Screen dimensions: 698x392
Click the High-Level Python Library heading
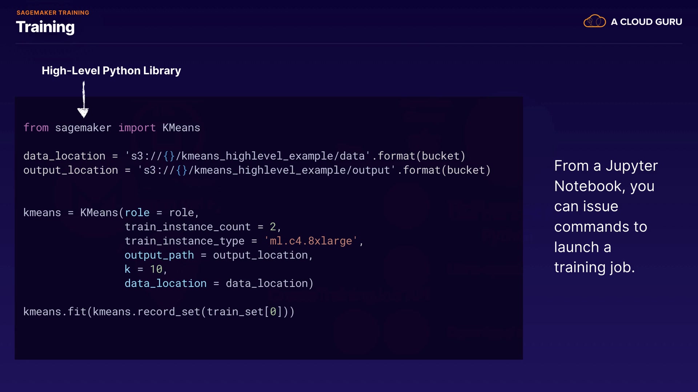coord(111,70)
